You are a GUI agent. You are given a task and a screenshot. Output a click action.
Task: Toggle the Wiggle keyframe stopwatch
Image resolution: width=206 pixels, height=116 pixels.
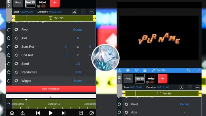point(9,81)
